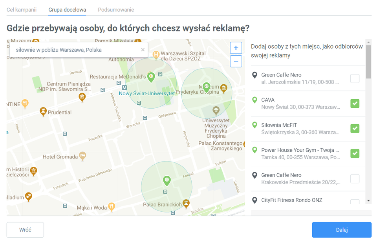The height and width of the screenshot is (240, 377).
Task: Uncheck the CAVA Nowy Świat checkbox
Action: pyautogui.click(x=355, y=104)
